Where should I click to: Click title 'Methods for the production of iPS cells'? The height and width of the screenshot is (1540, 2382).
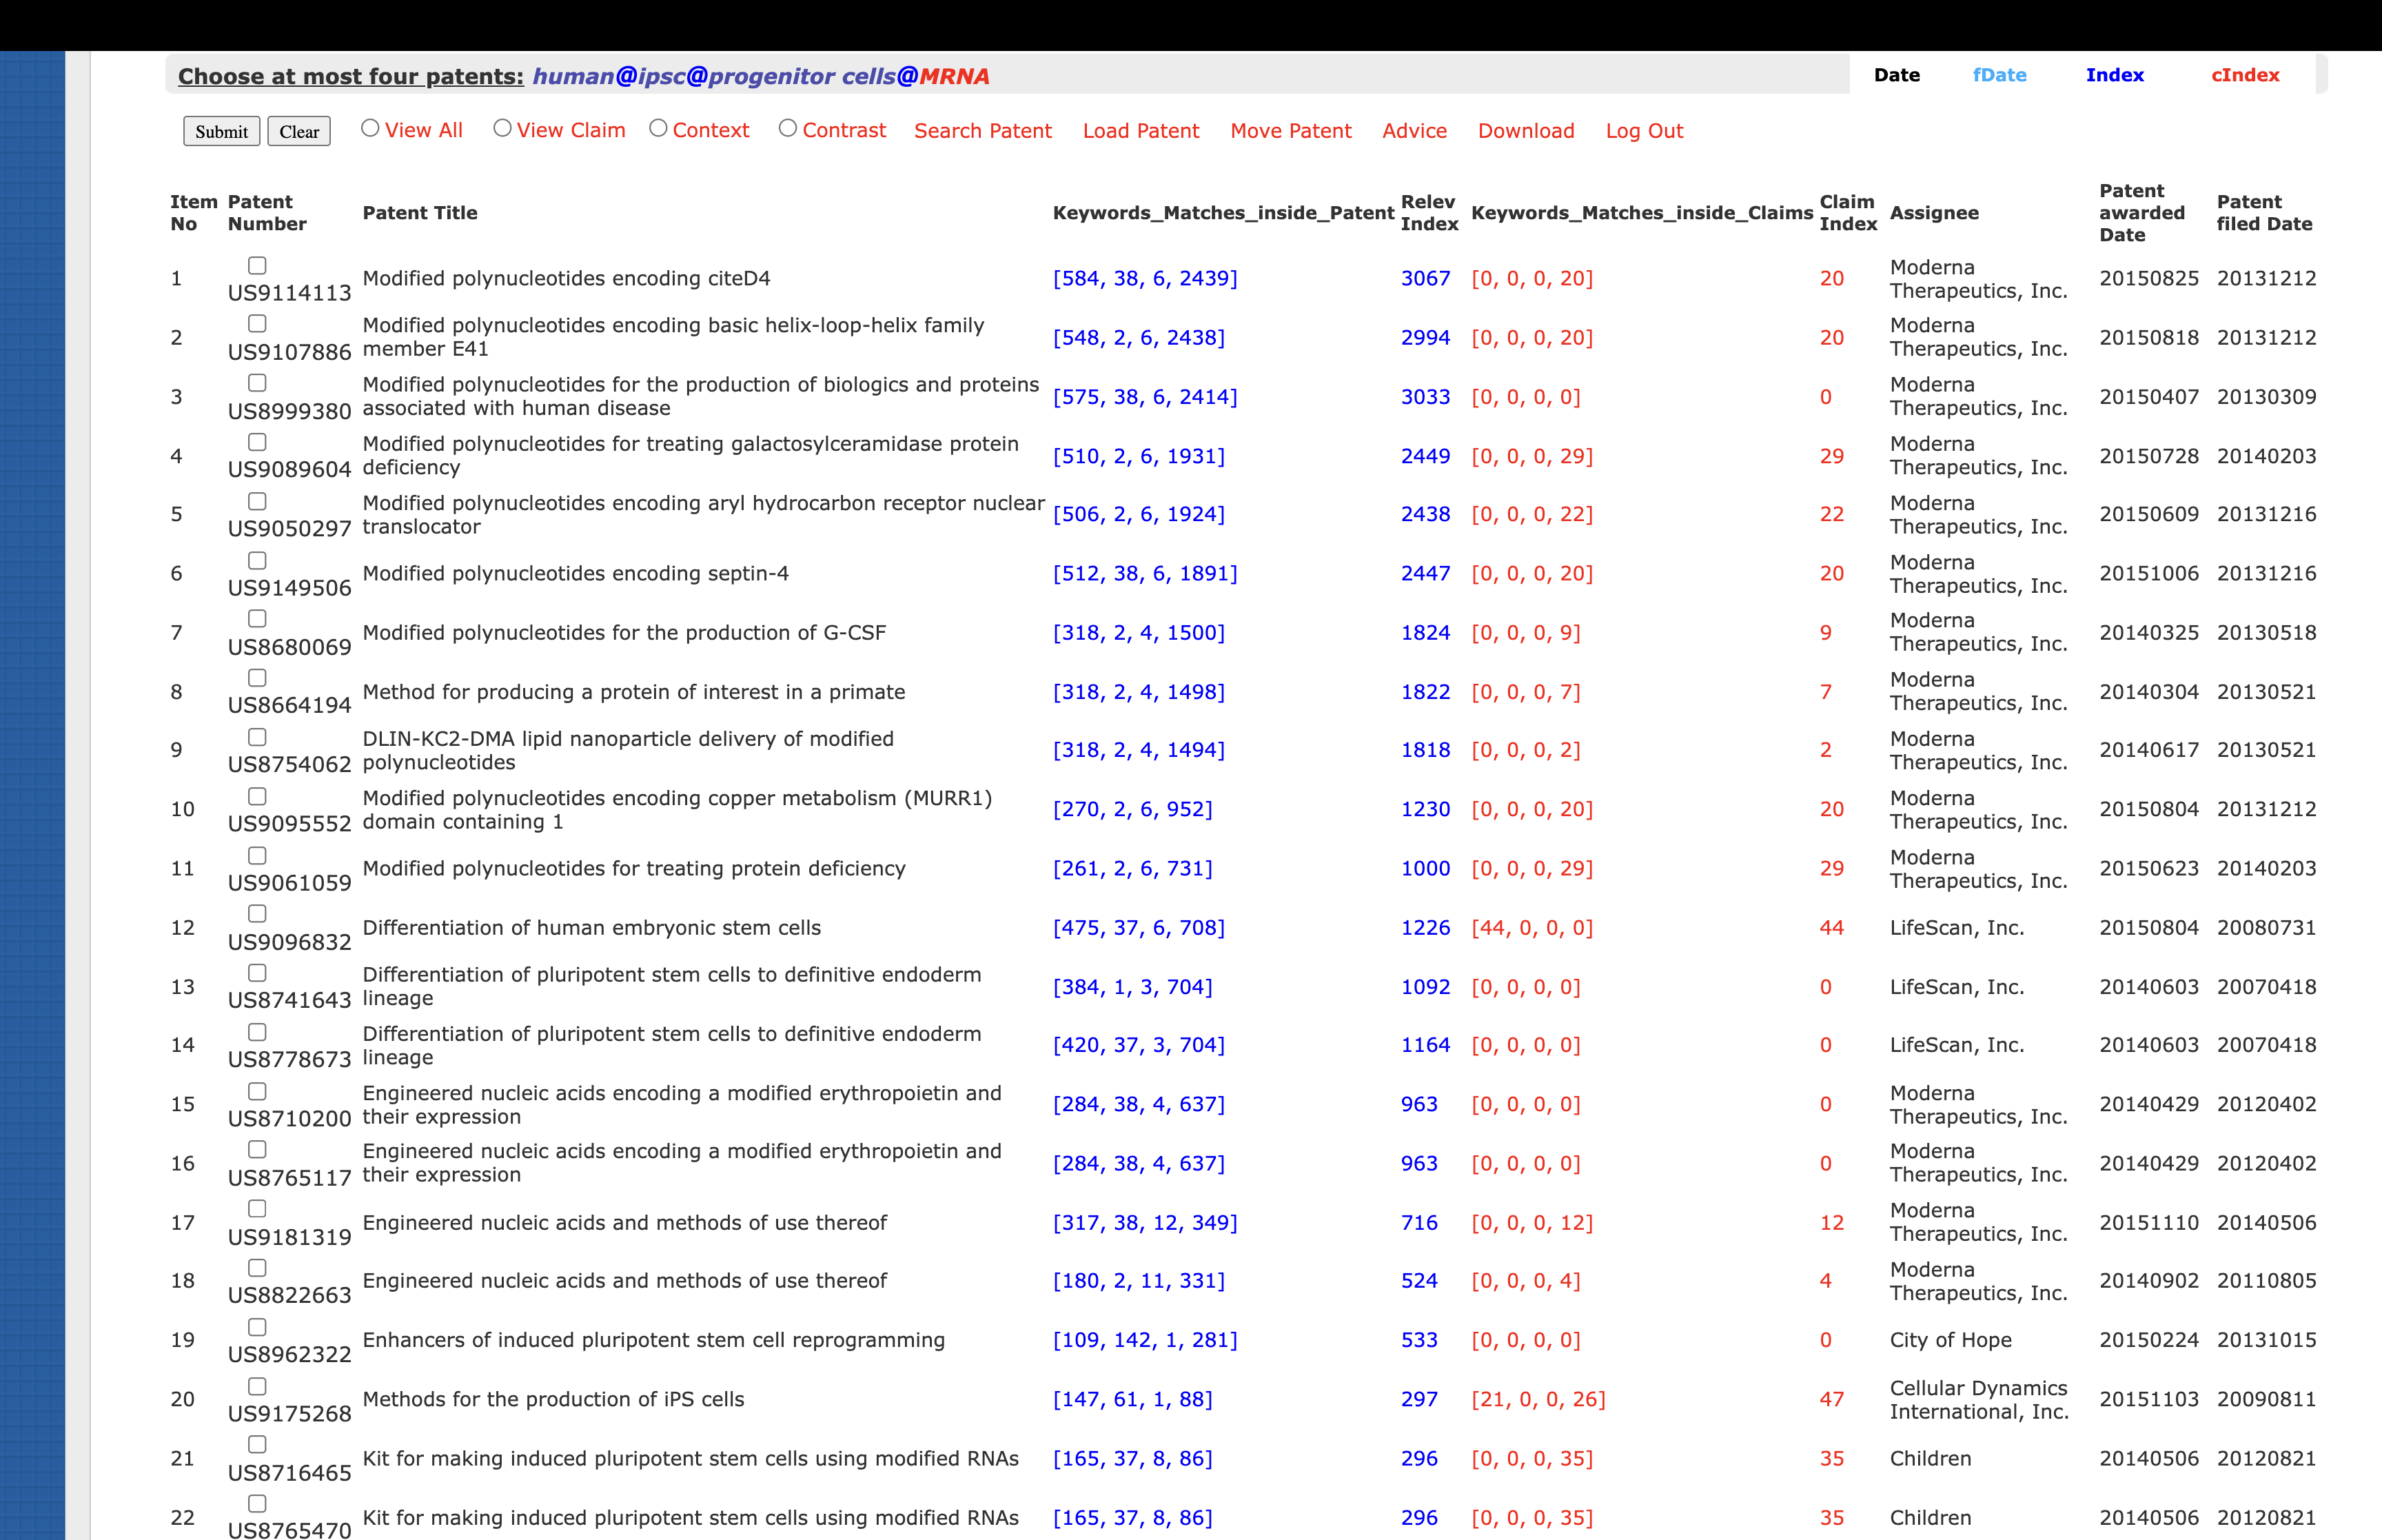[553, 1400]
